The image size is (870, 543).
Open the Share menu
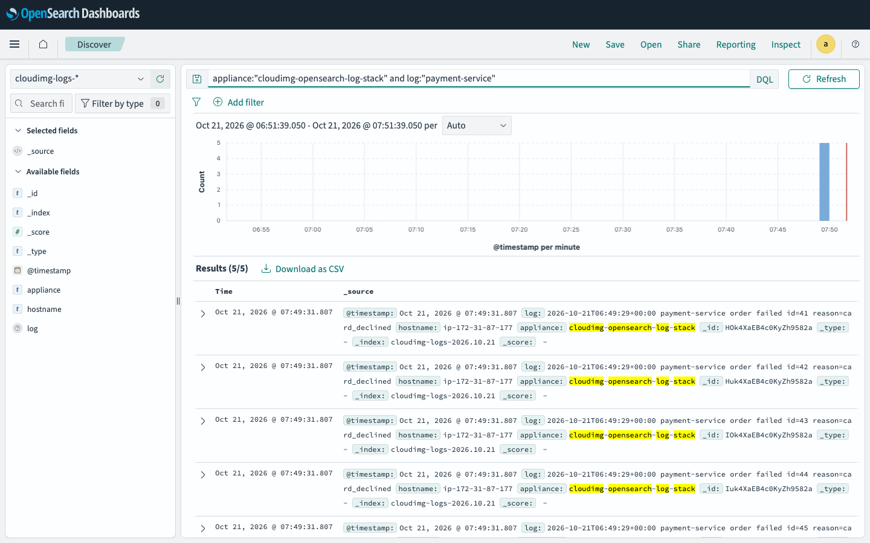[689, 44]
